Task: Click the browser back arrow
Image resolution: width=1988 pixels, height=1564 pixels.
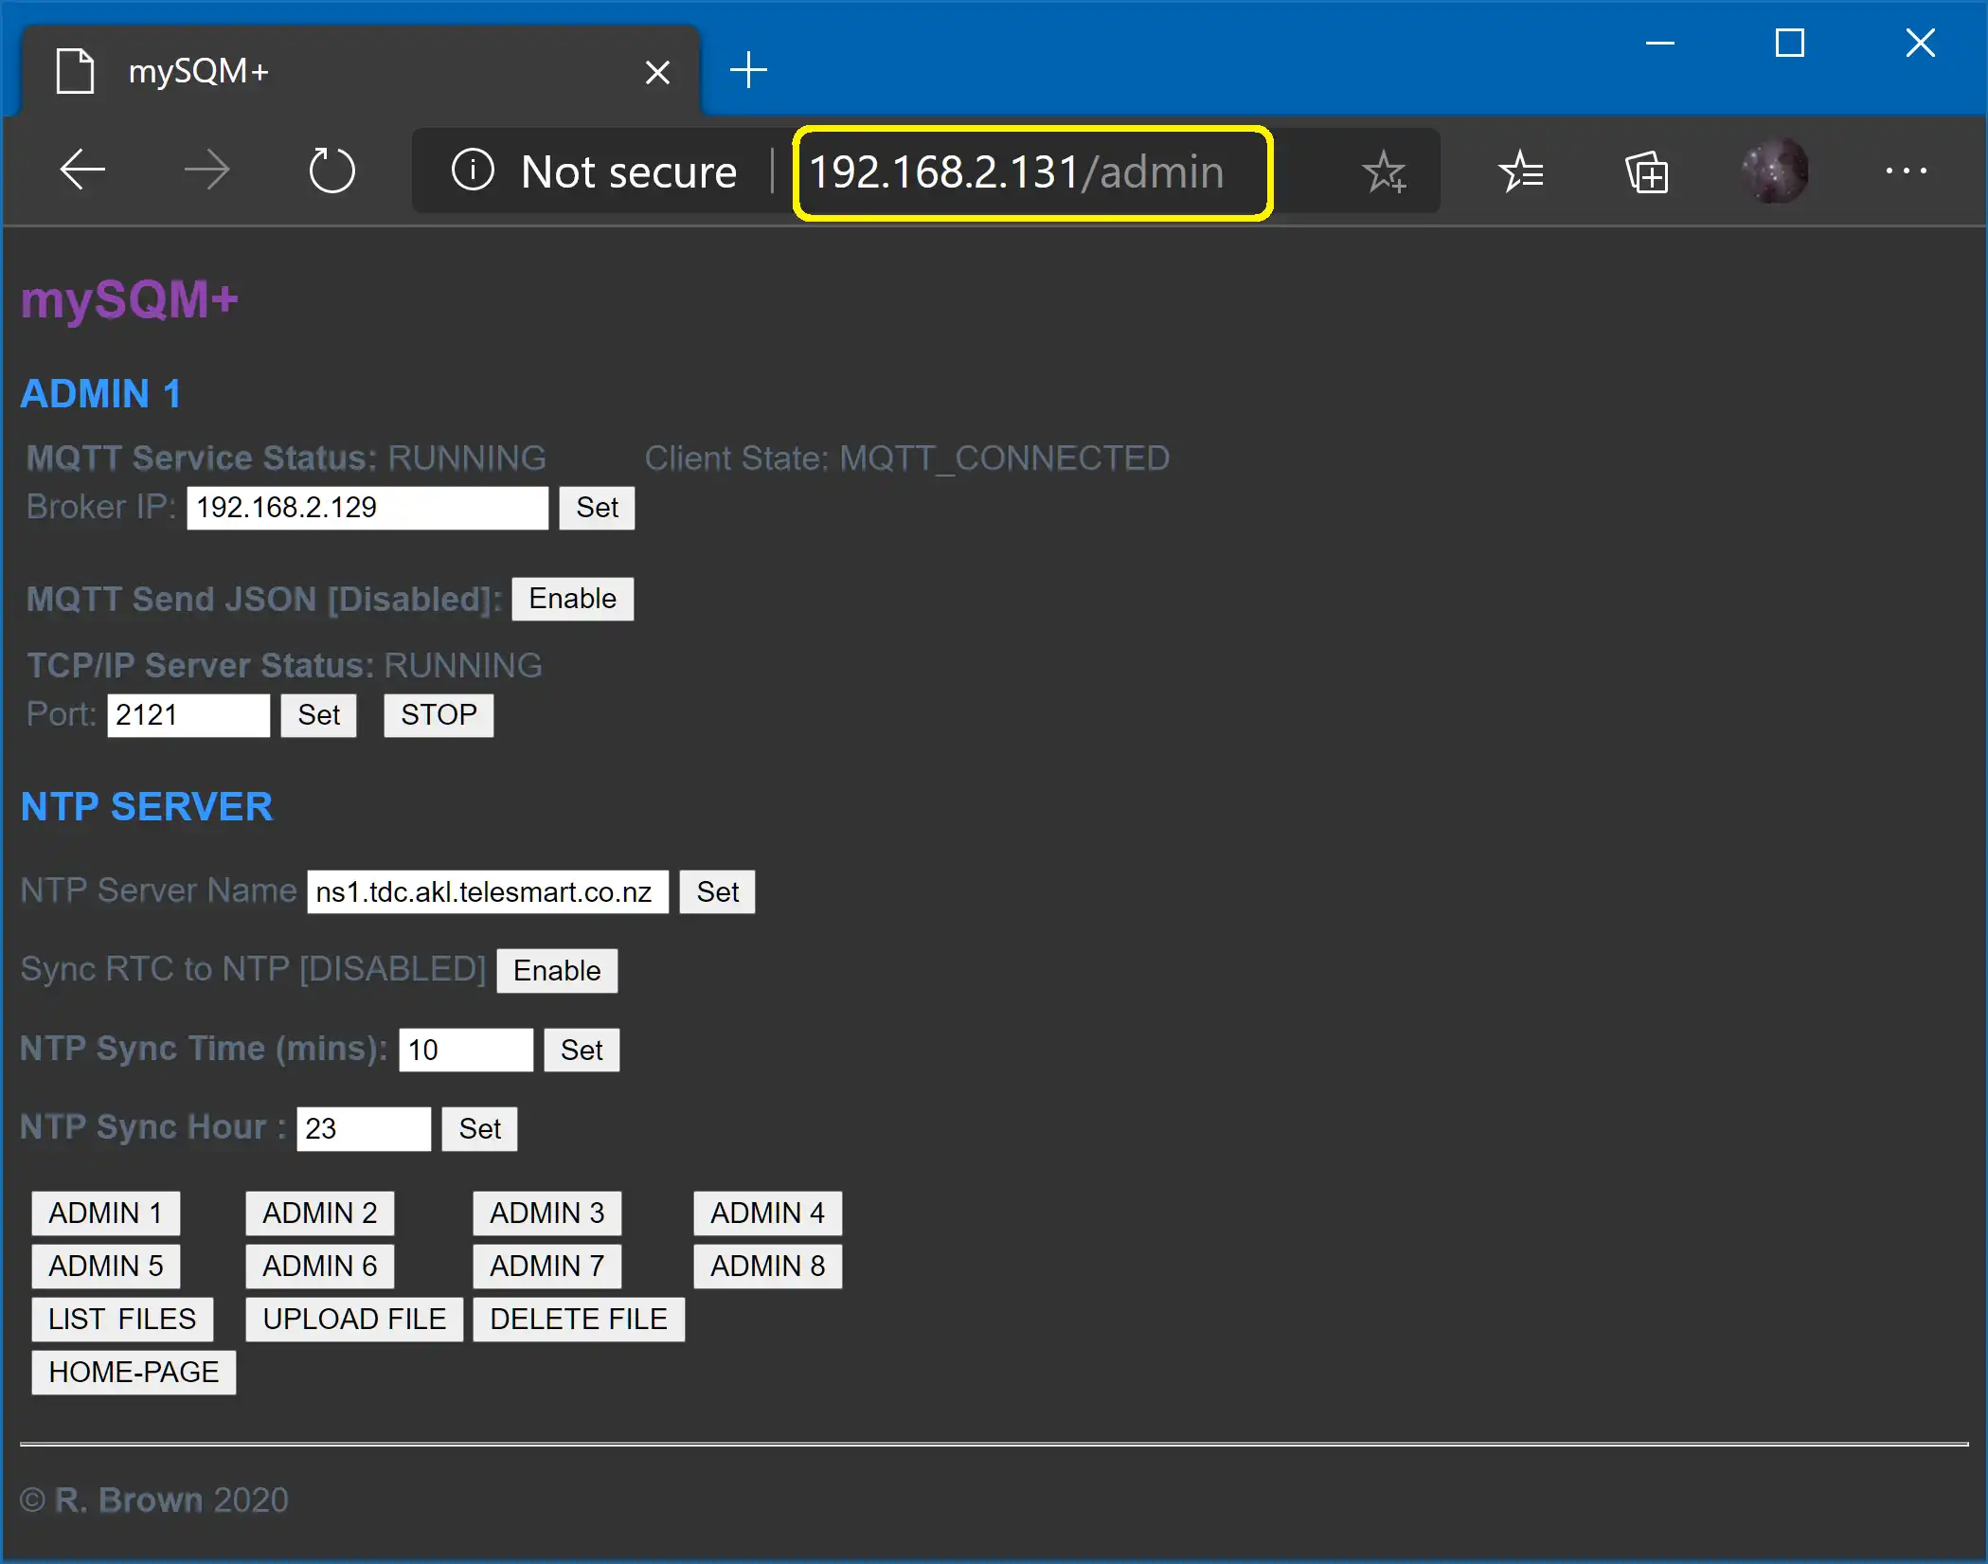Action: (82, 171)
